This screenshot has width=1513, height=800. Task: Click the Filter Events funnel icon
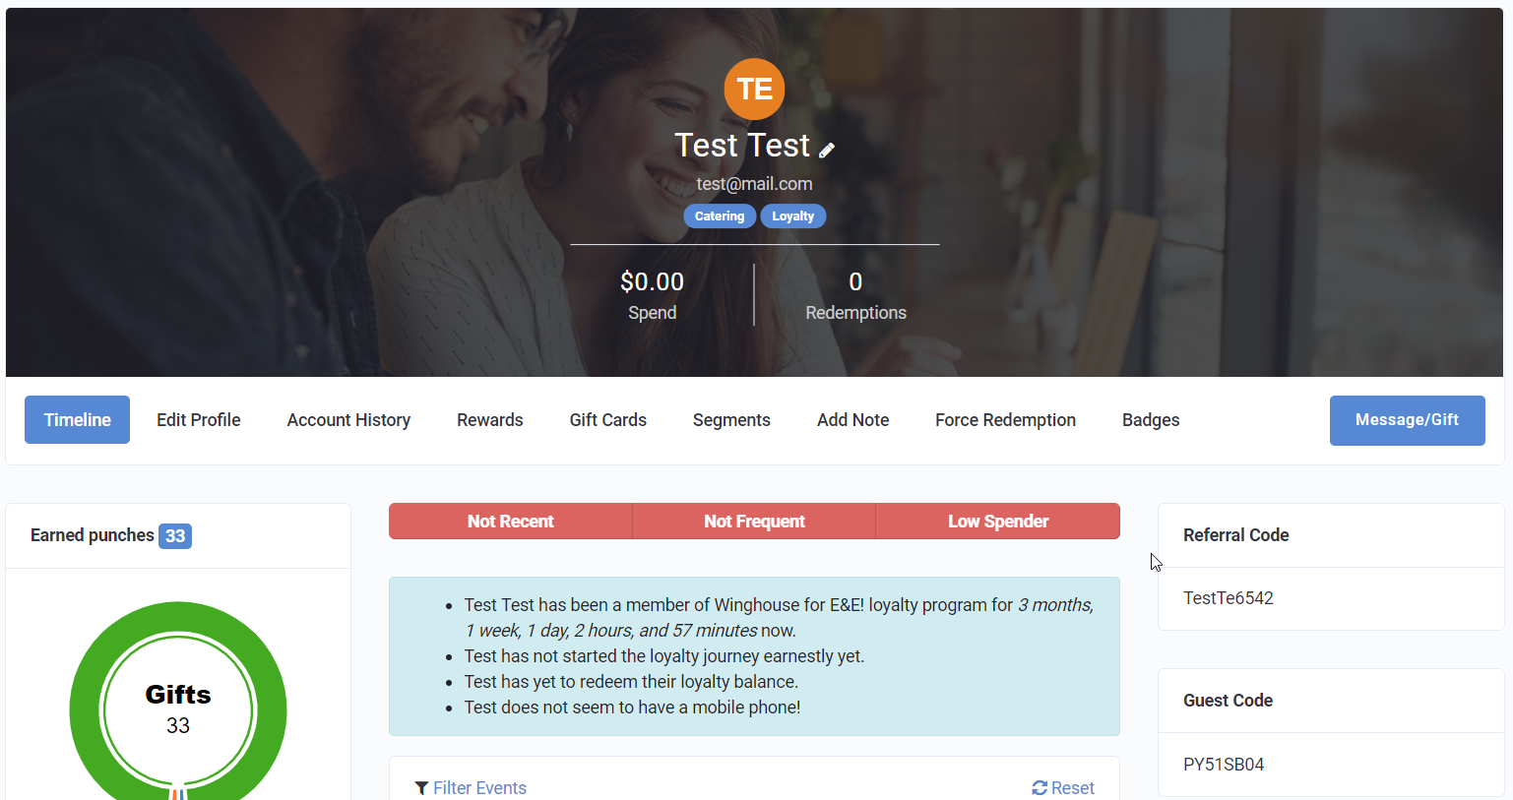point(421,788)
